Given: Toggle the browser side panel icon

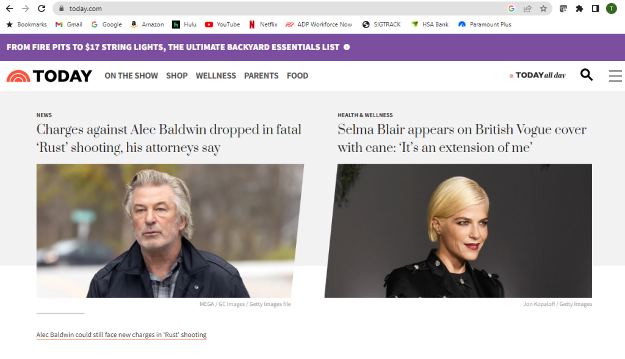Looking at the screenshot, I should 595,9.
